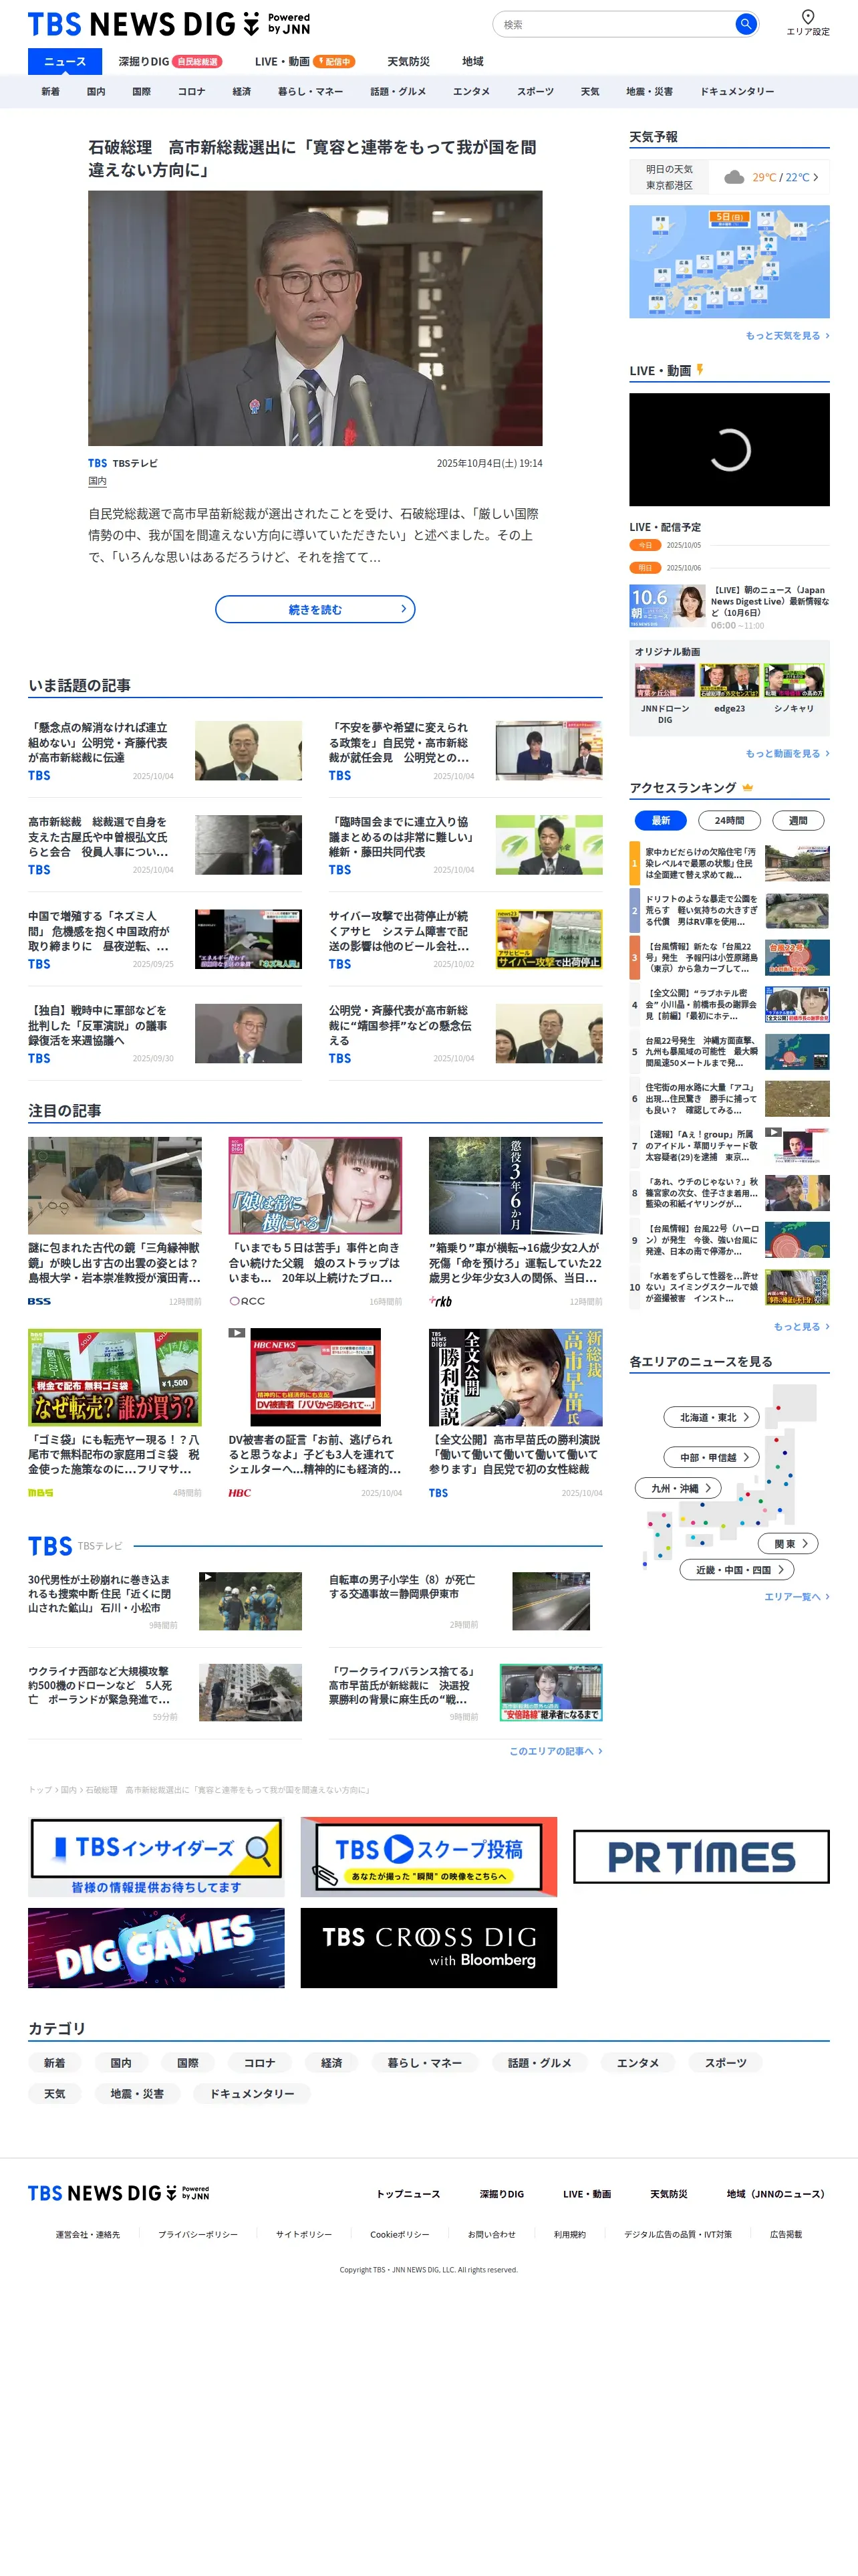Open プライバシーポリシー in the footer
Screen dimensions: 858x2576
198,2234
